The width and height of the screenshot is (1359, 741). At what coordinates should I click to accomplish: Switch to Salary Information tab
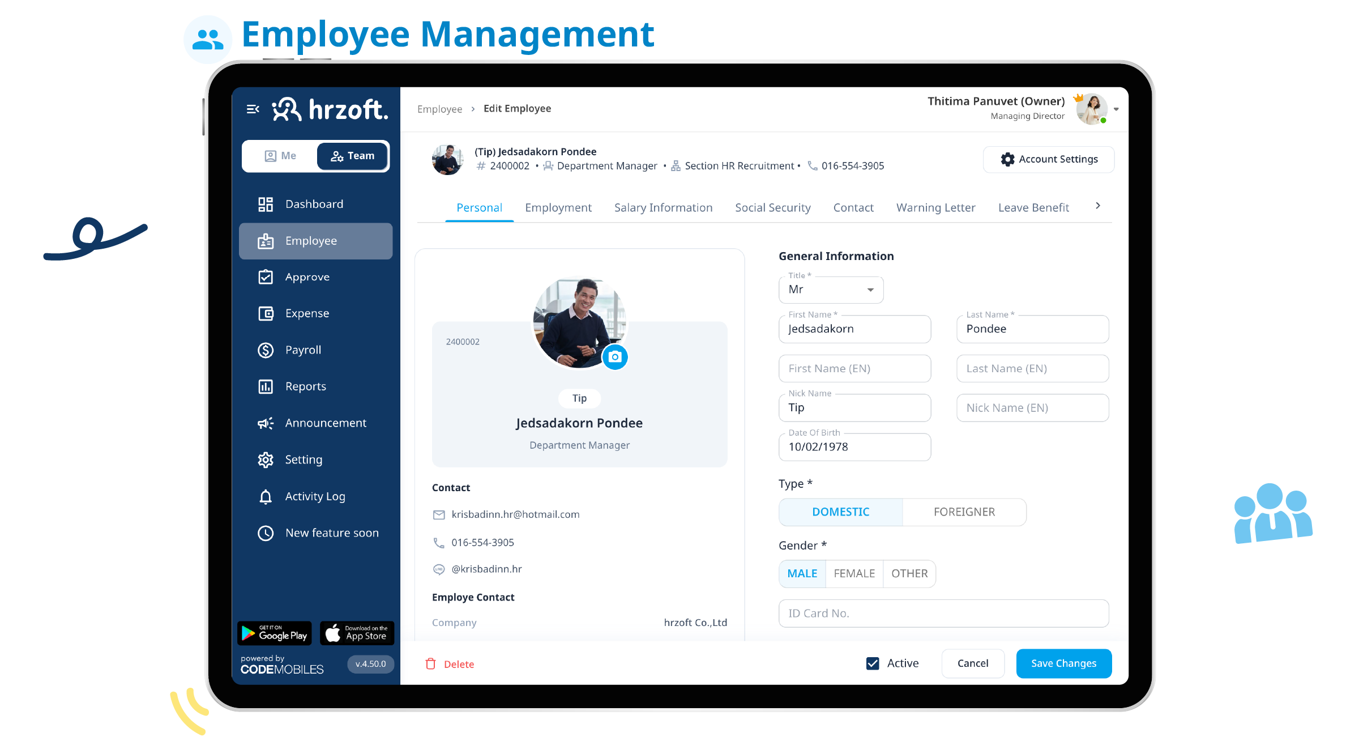(x=663, y=208)
